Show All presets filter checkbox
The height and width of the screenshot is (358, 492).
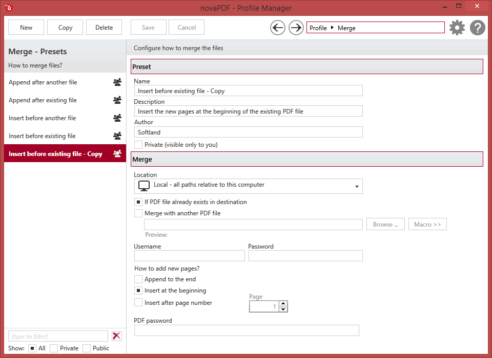pos(32,348)
